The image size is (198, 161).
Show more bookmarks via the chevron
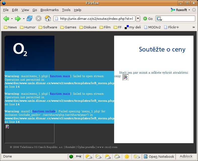coord(193,27)
